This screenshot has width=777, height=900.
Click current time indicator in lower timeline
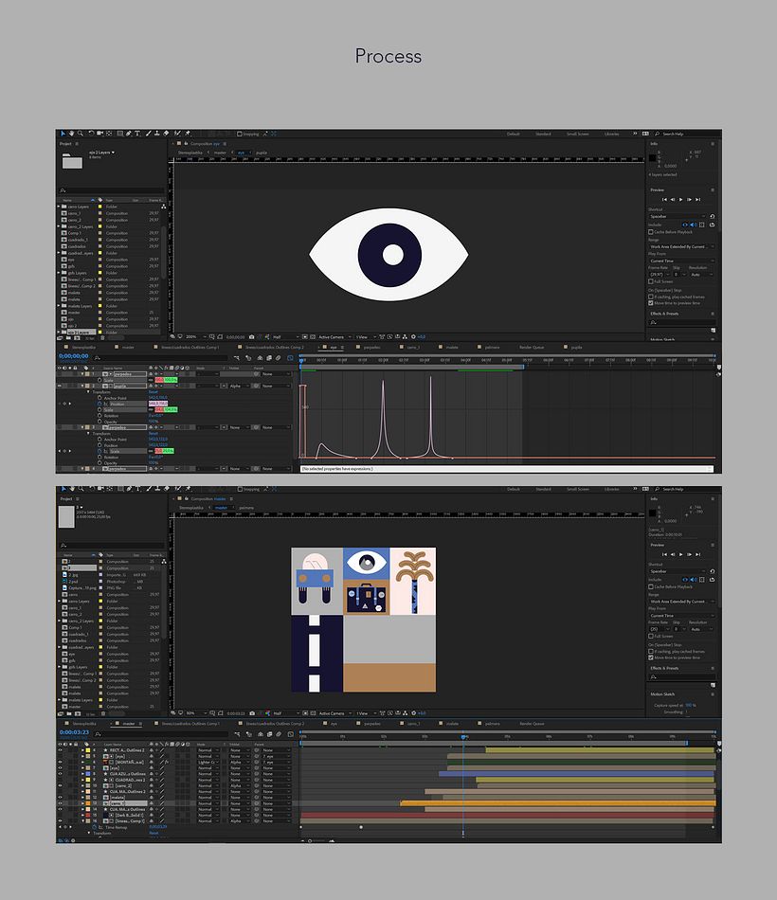pos(463,736)
